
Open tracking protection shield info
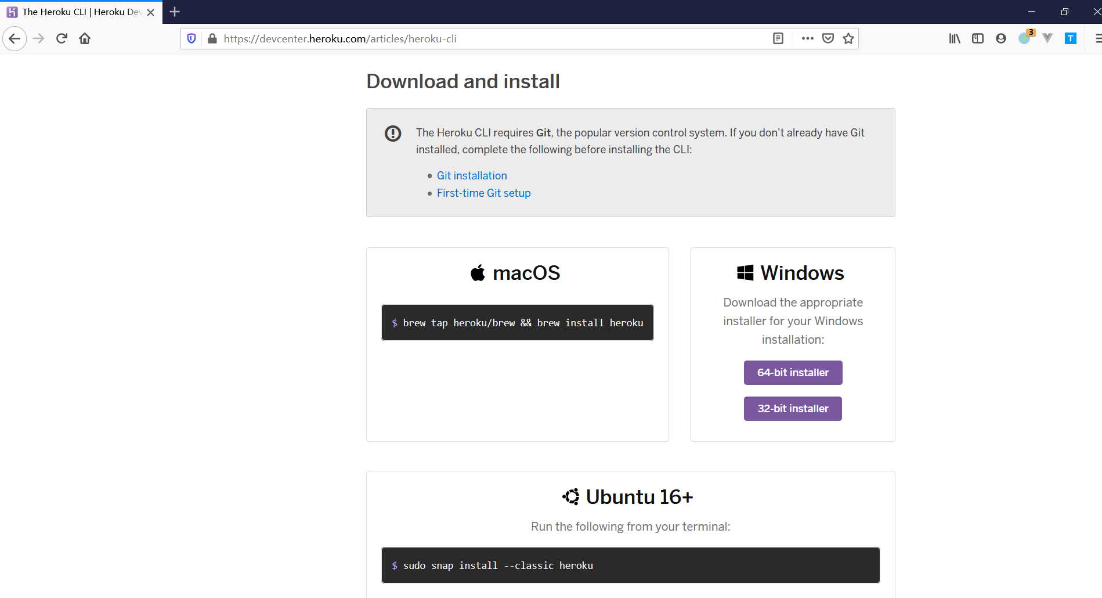(x=192, y=39)
